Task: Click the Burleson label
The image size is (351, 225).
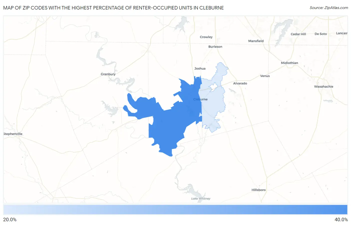Action: click(x=215, y=47)
